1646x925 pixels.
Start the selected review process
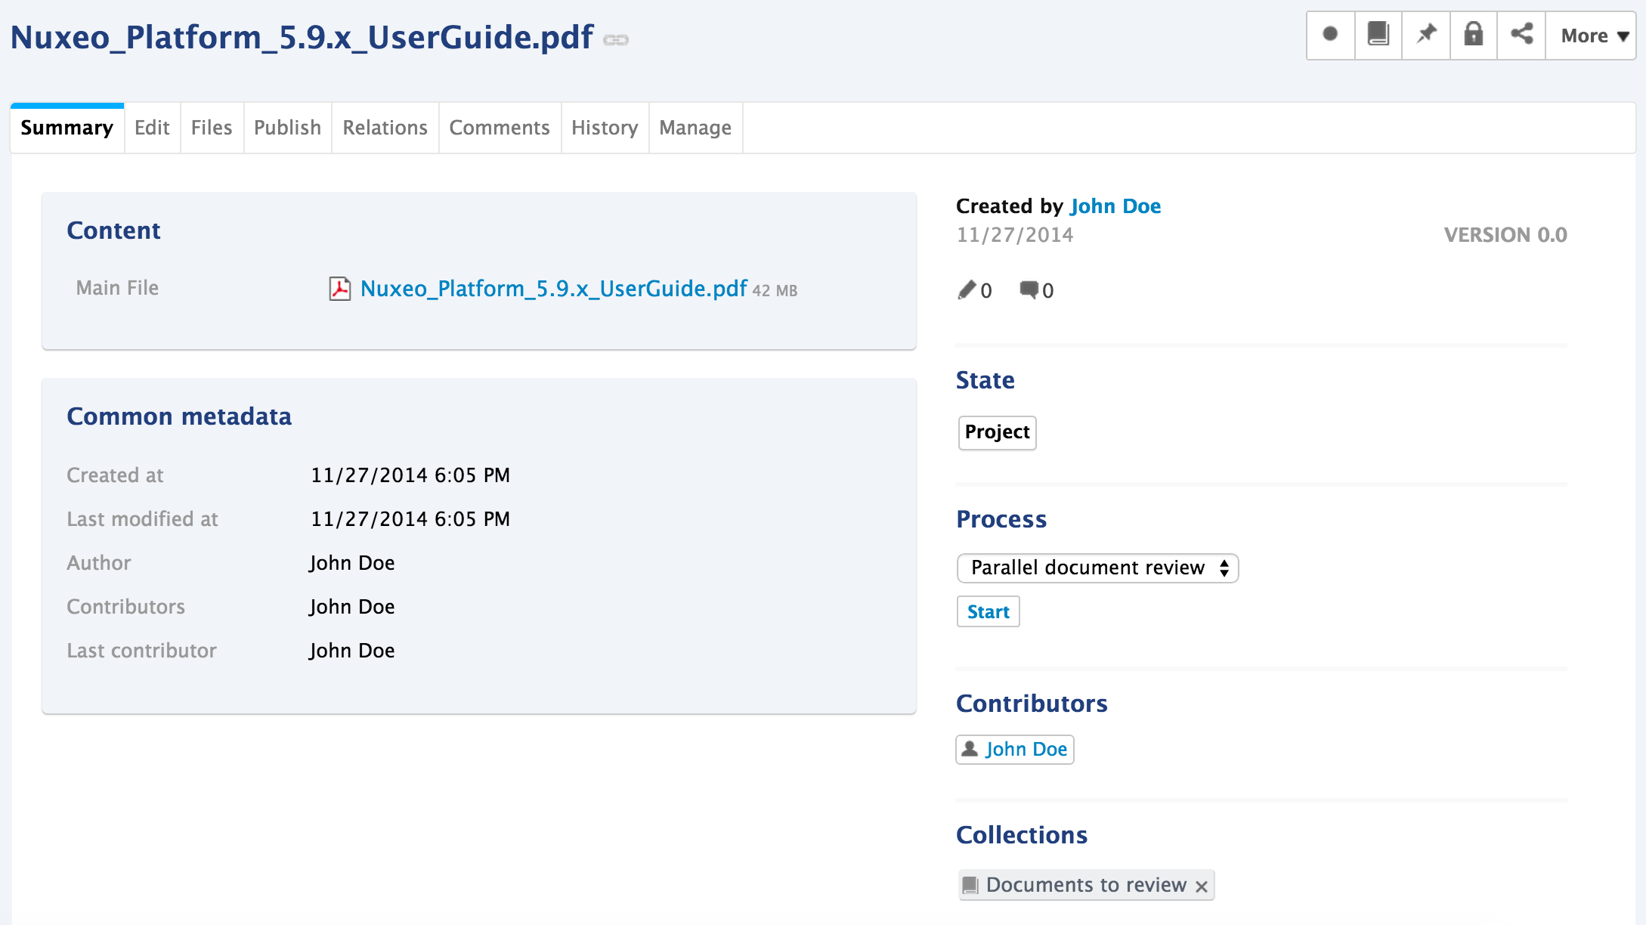pyautogui.click(x=989, y=612)
